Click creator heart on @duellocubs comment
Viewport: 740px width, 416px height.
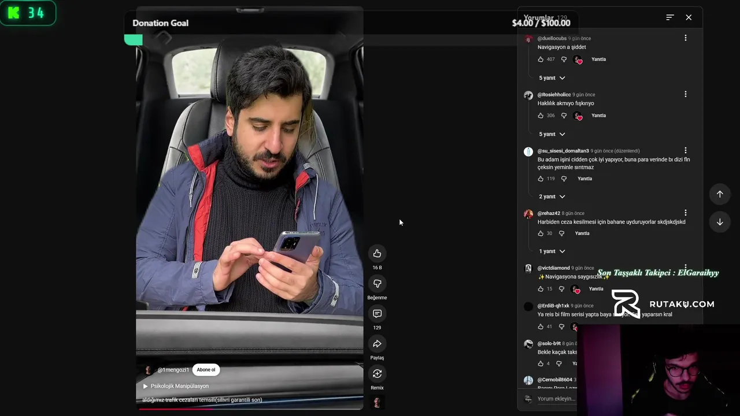coord(578,60)
